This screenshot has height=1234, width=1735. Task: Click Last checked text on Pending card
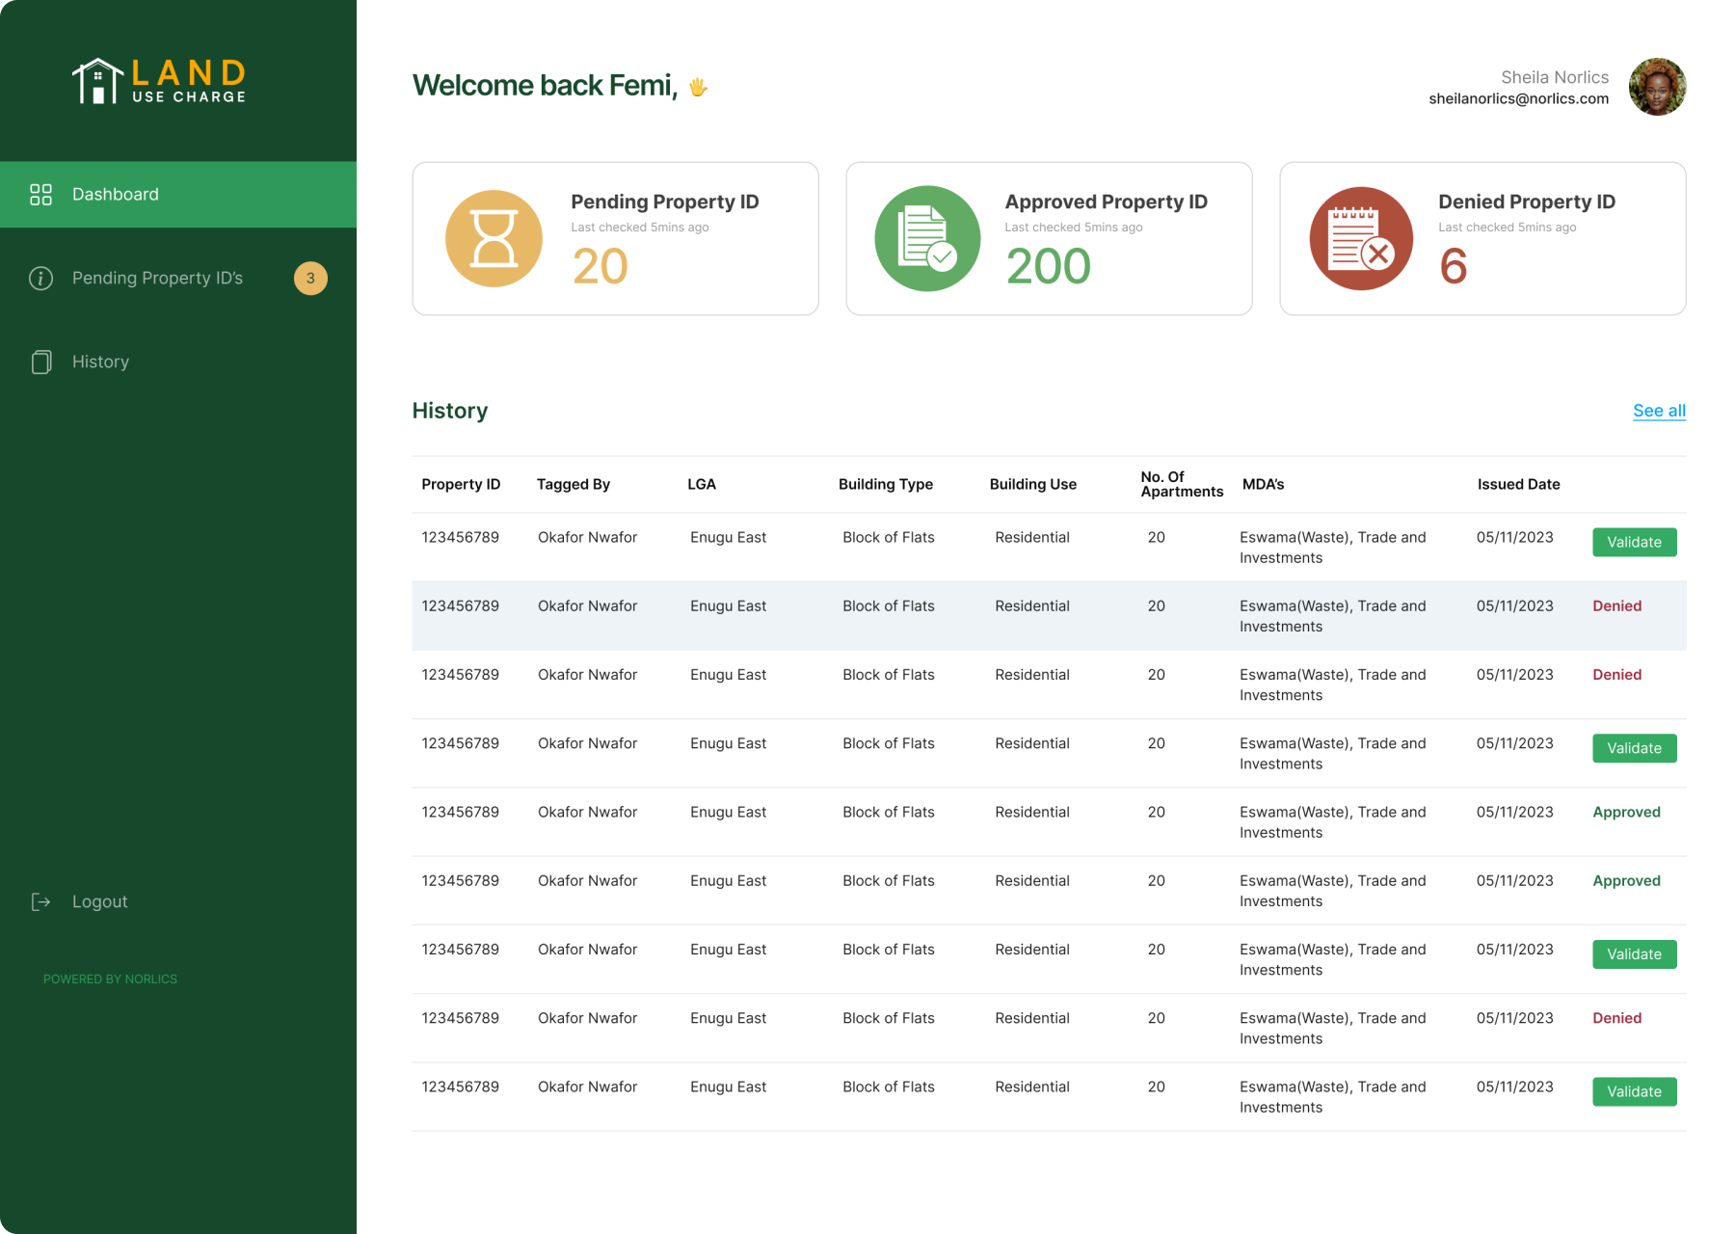[639, 228]
